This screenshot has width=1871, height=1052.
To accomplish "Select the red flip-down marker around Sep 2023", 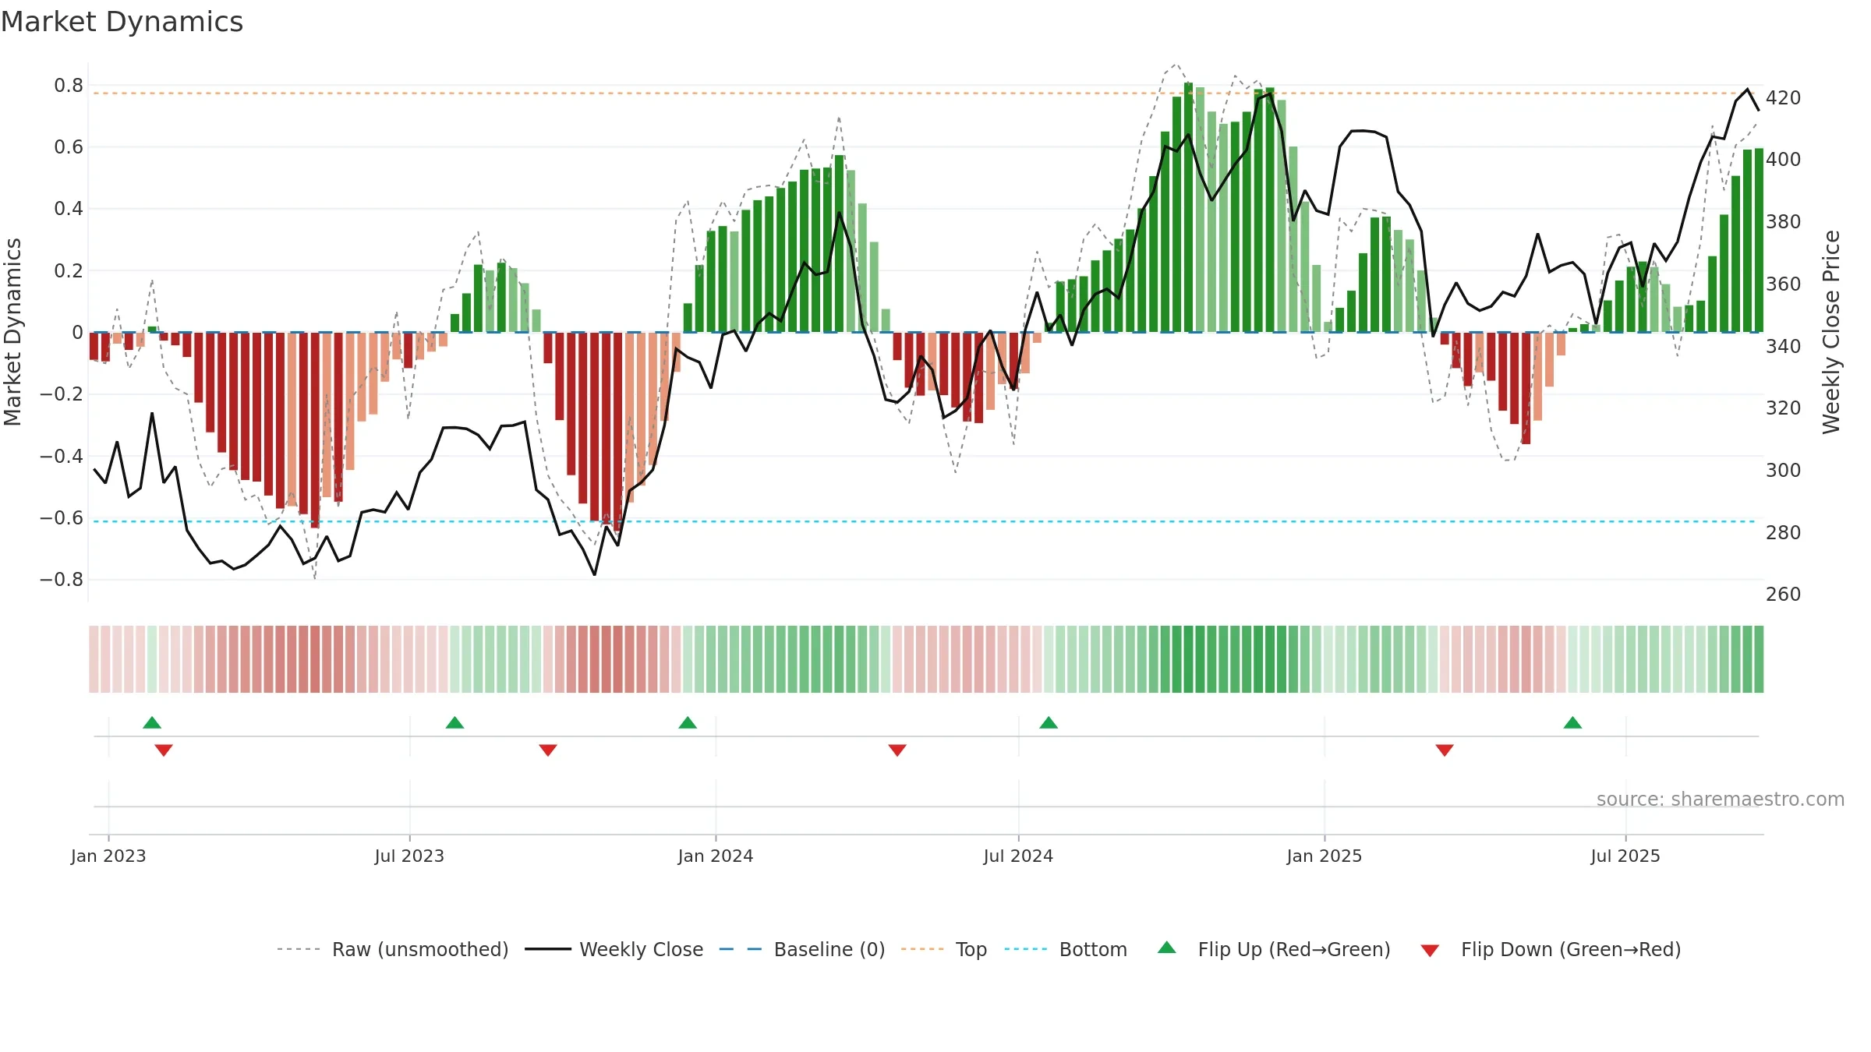I will click(x=548, y=750).
